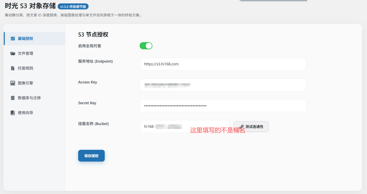Image resolution: width=367 pixels, height=194 pixels.
Task: Click the 基础授权 sliders icon in sidebar
Action: 13,39
